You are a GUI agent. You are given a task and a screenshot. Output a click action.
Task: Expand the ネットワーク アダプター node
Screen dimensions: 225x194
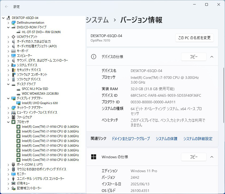8,108
